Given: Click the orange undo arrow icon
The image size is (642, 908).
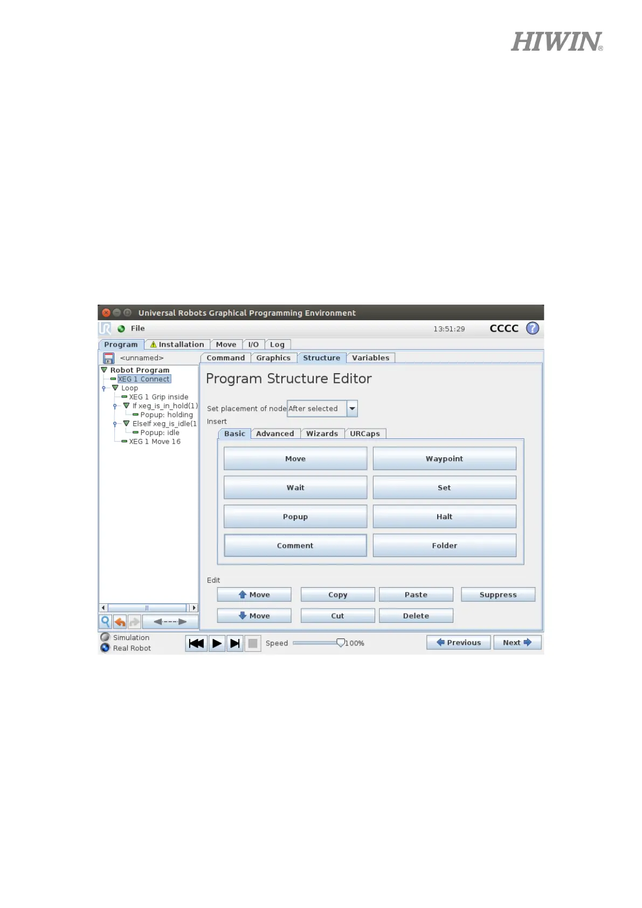Looking at the screenshot, I should (120, 622).
